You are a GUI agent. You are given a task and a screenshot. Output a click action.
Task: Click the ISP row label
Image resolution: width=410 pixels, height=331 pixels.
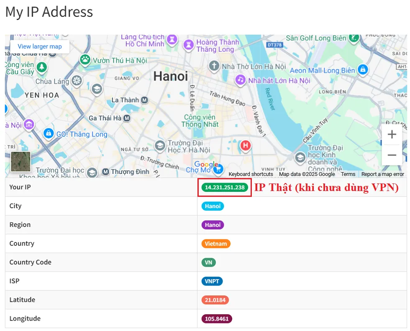click(14, 281)
